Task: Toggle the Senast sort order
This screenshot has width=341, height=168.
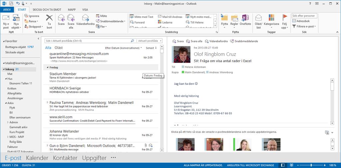Action: (x=152, y=48)
